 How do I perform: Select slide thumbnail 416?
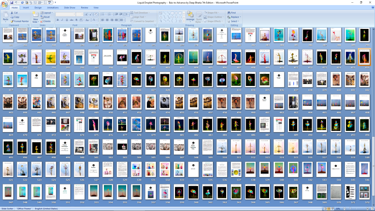(364, 57)
